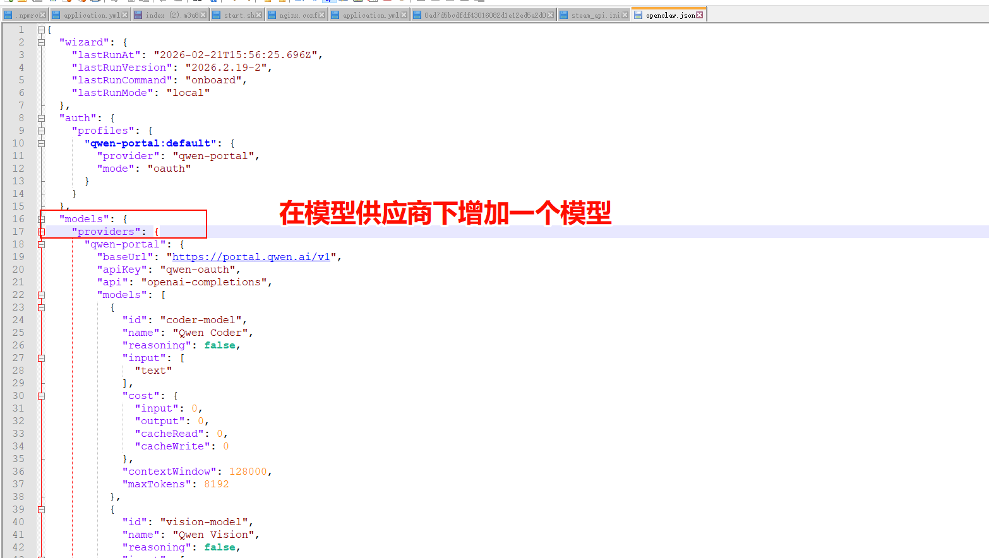Collapse the providers fold marker
Viewport: 989px width, 558px height.
click(x=41, y=231)
